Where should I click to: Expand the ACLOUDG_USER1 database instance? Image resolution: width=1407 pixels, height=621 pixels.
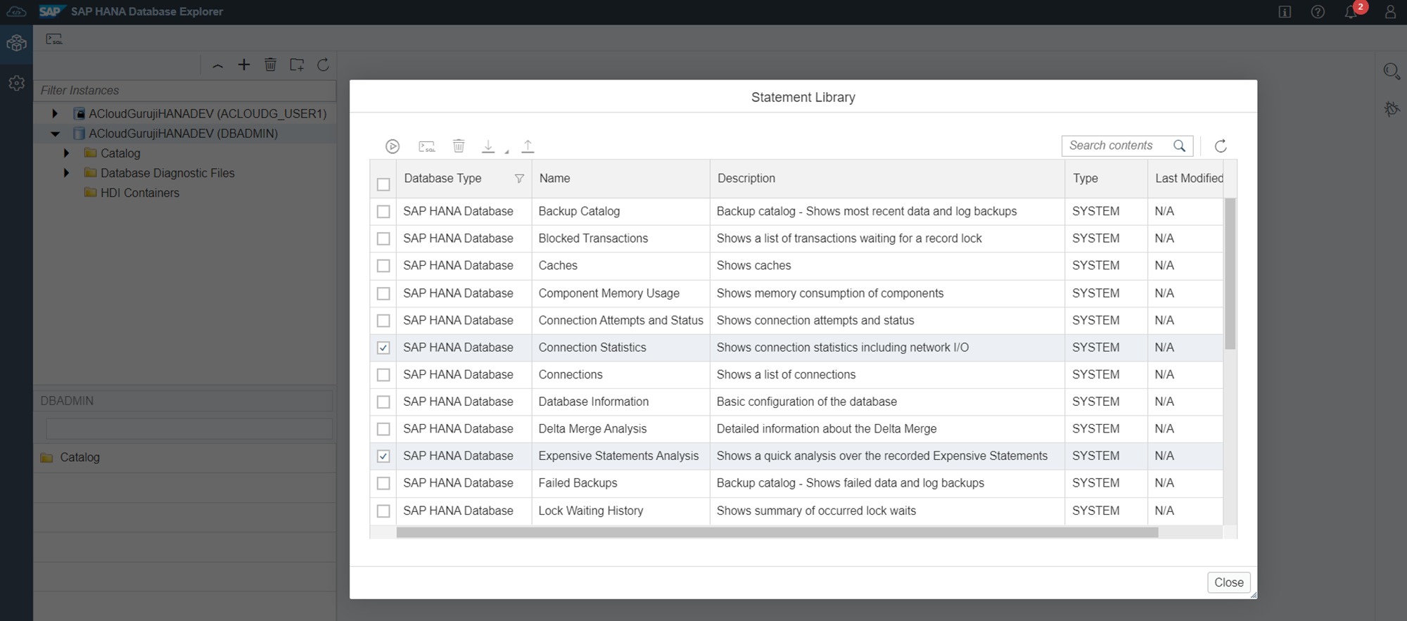55,113
